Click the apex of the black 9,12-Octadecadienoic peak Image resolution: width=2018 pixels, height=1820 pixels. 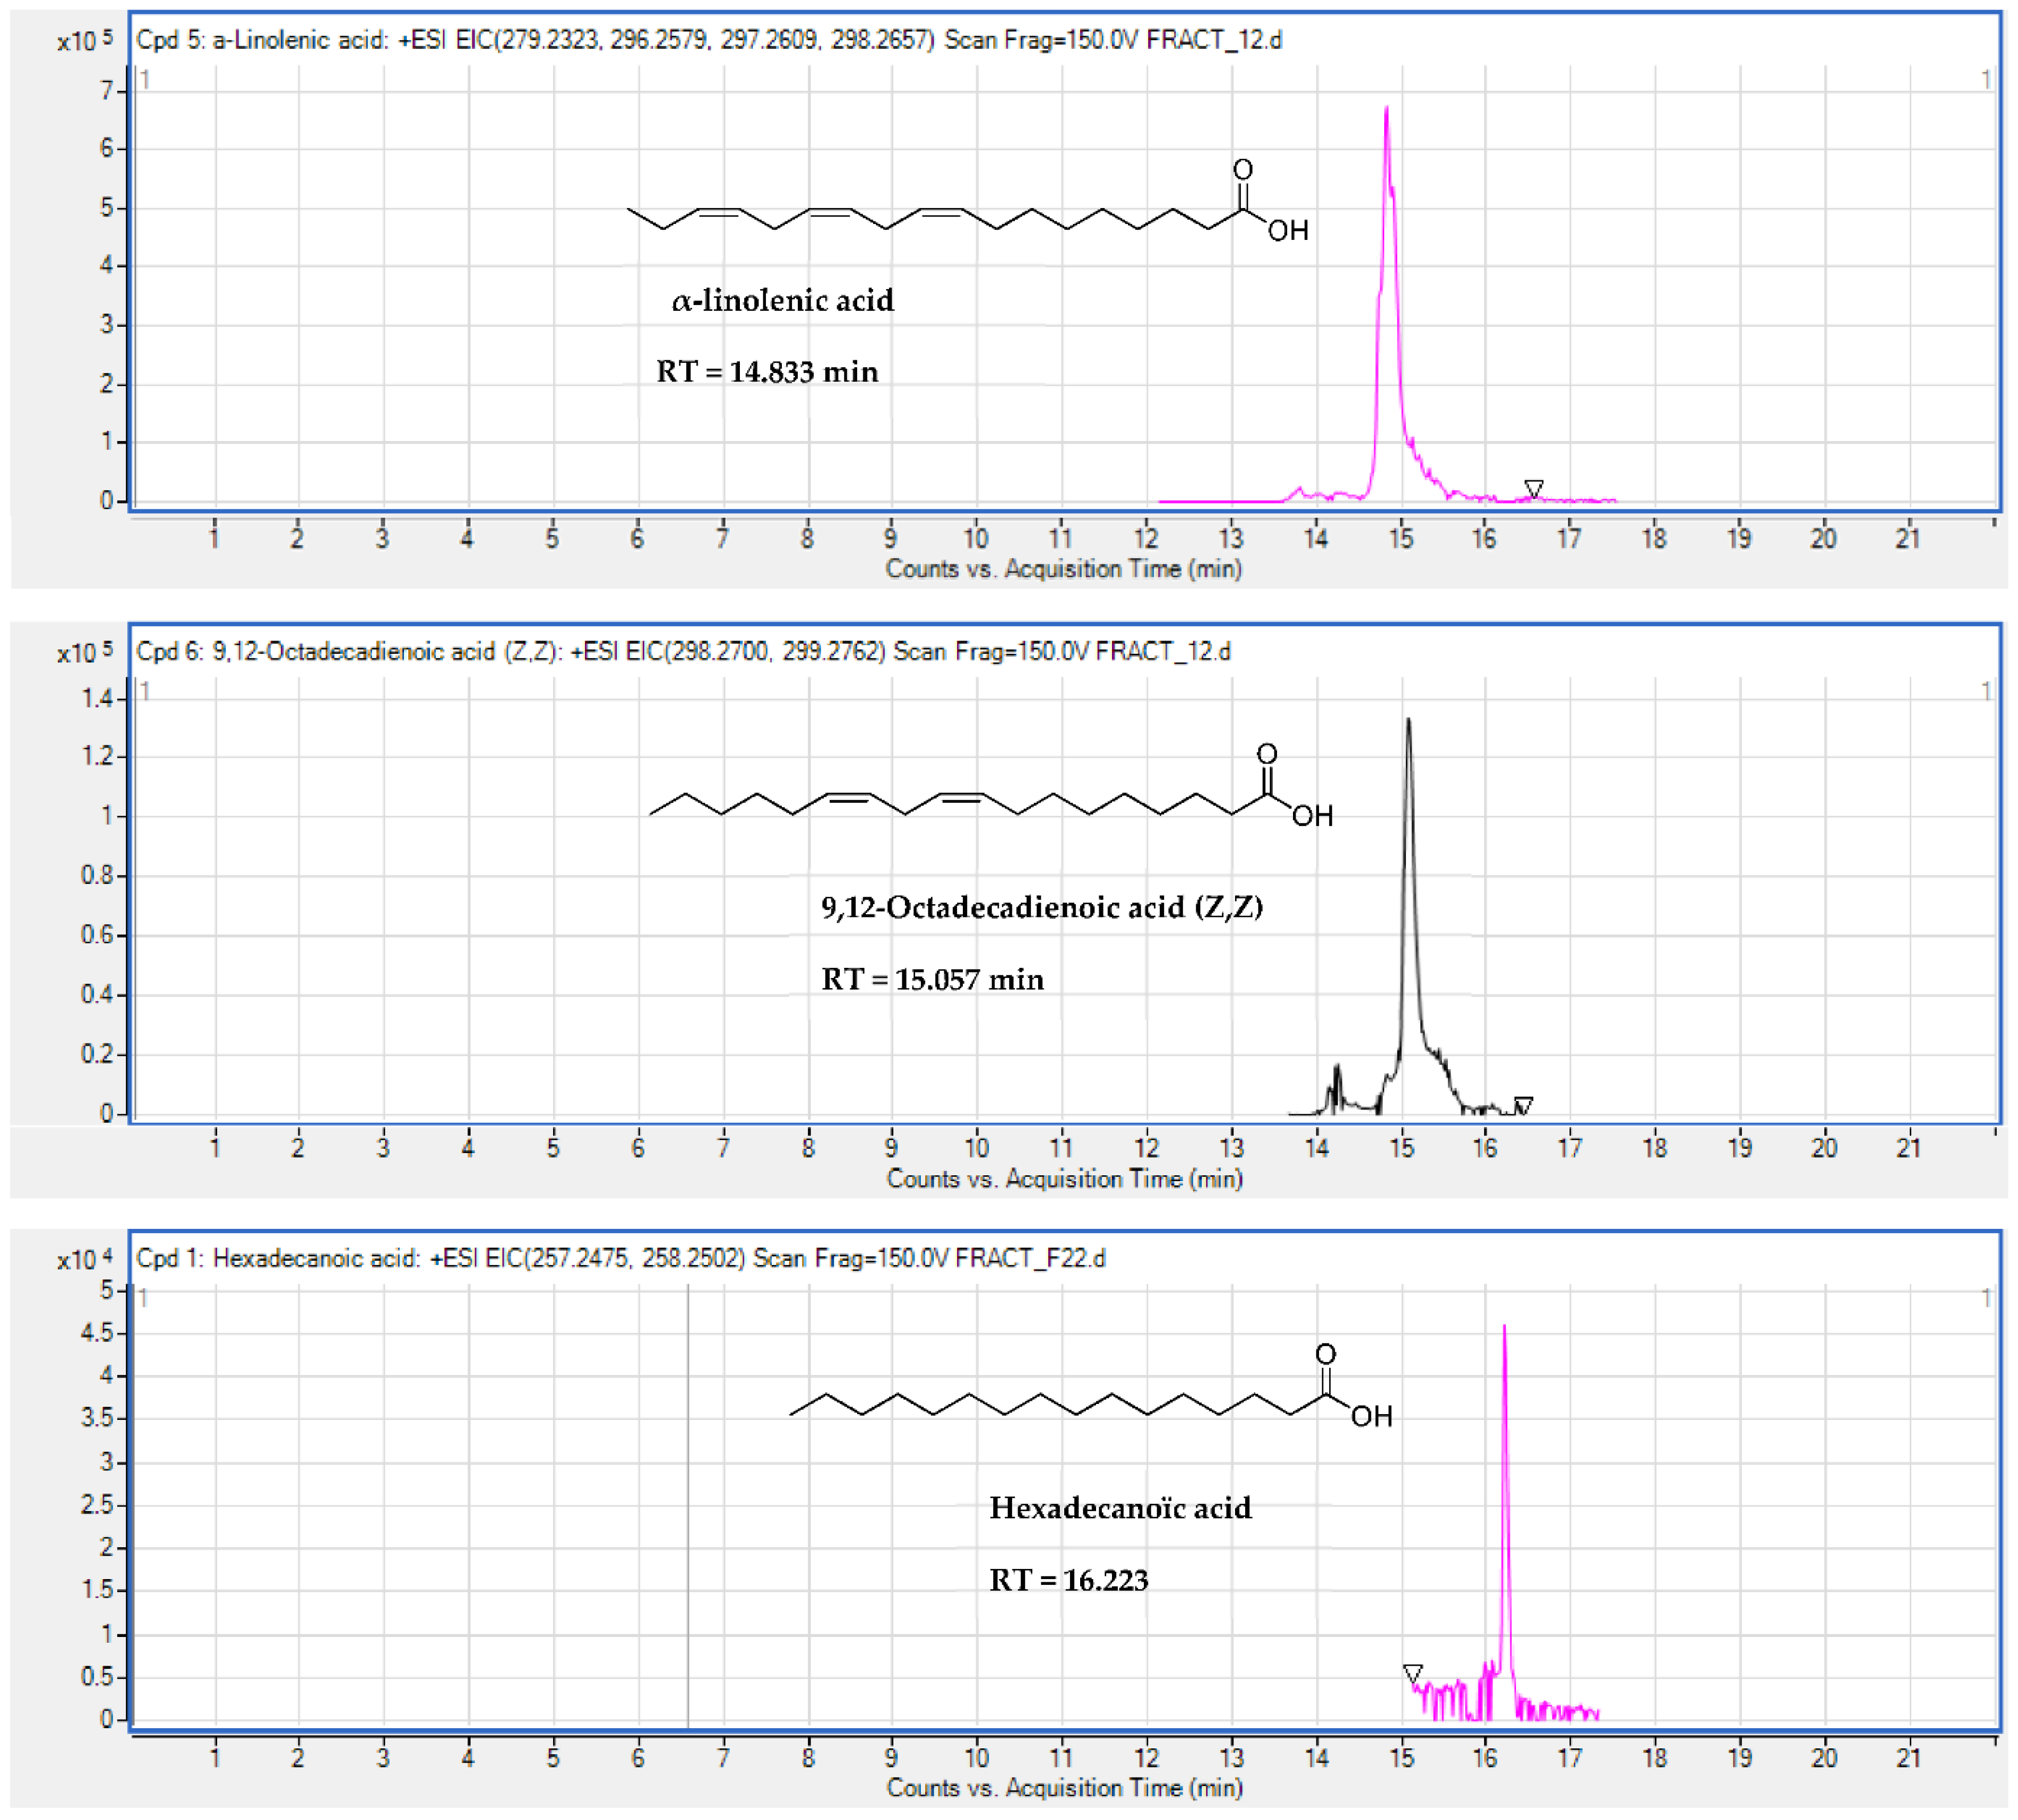(x=1409, y=720)
